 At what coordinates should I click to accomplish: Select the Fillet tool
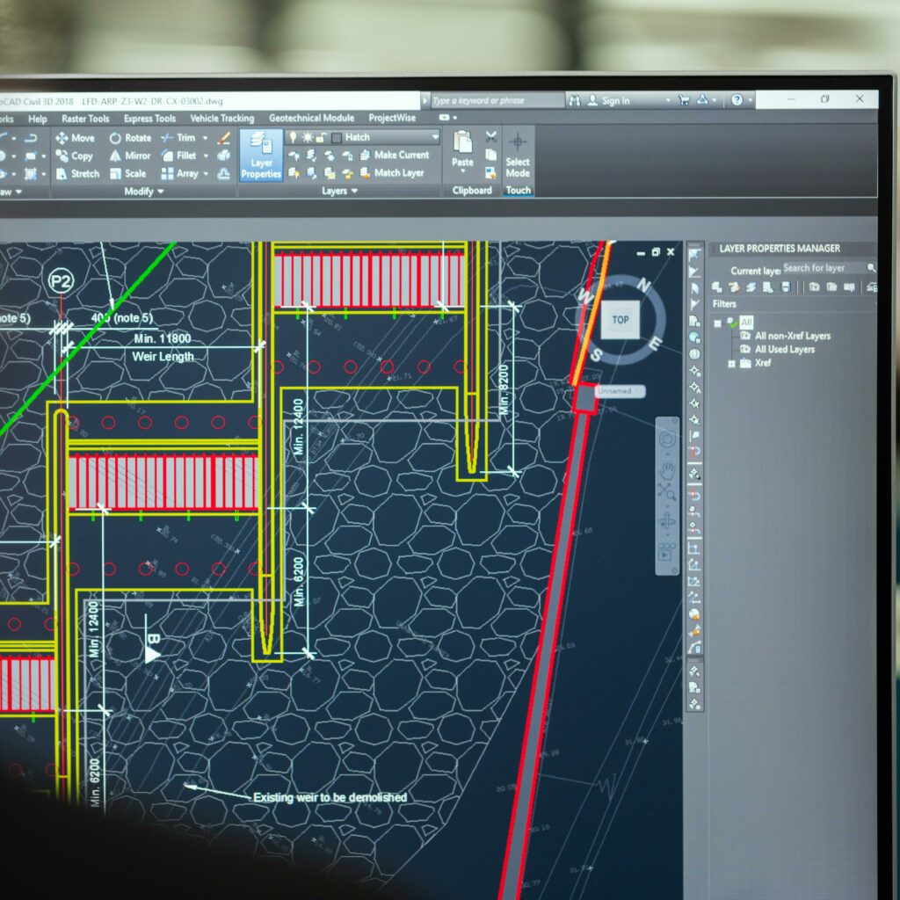[x=178, y=156]
